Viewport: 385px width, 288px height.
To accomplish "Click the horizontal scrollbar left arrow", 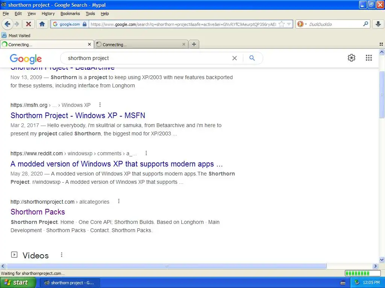I will coord(3,266).
